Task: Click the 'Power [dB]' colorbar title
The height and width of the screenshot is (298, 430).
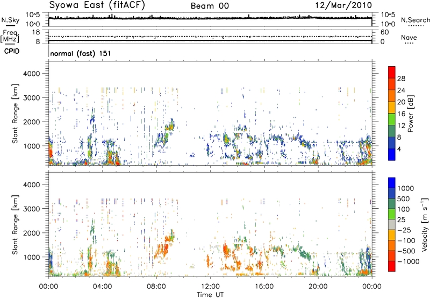Action: click(x=410, y=113)
